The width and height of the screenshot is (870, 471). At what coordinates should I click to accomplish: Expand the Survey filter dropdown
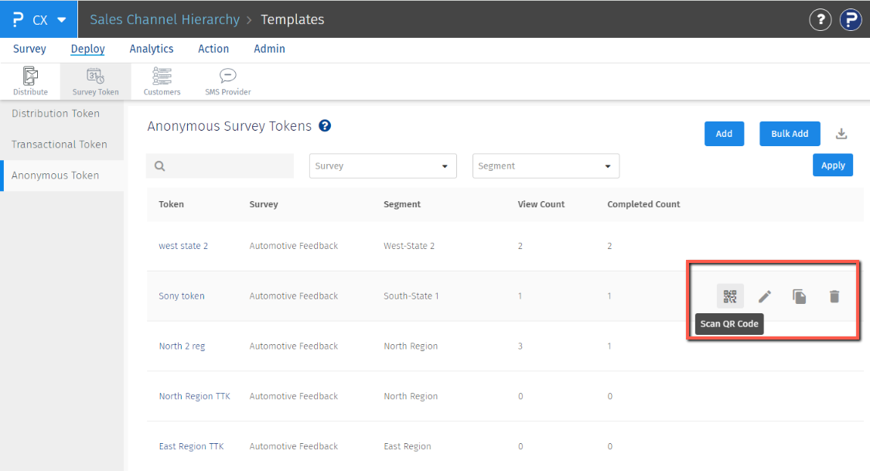383,166
